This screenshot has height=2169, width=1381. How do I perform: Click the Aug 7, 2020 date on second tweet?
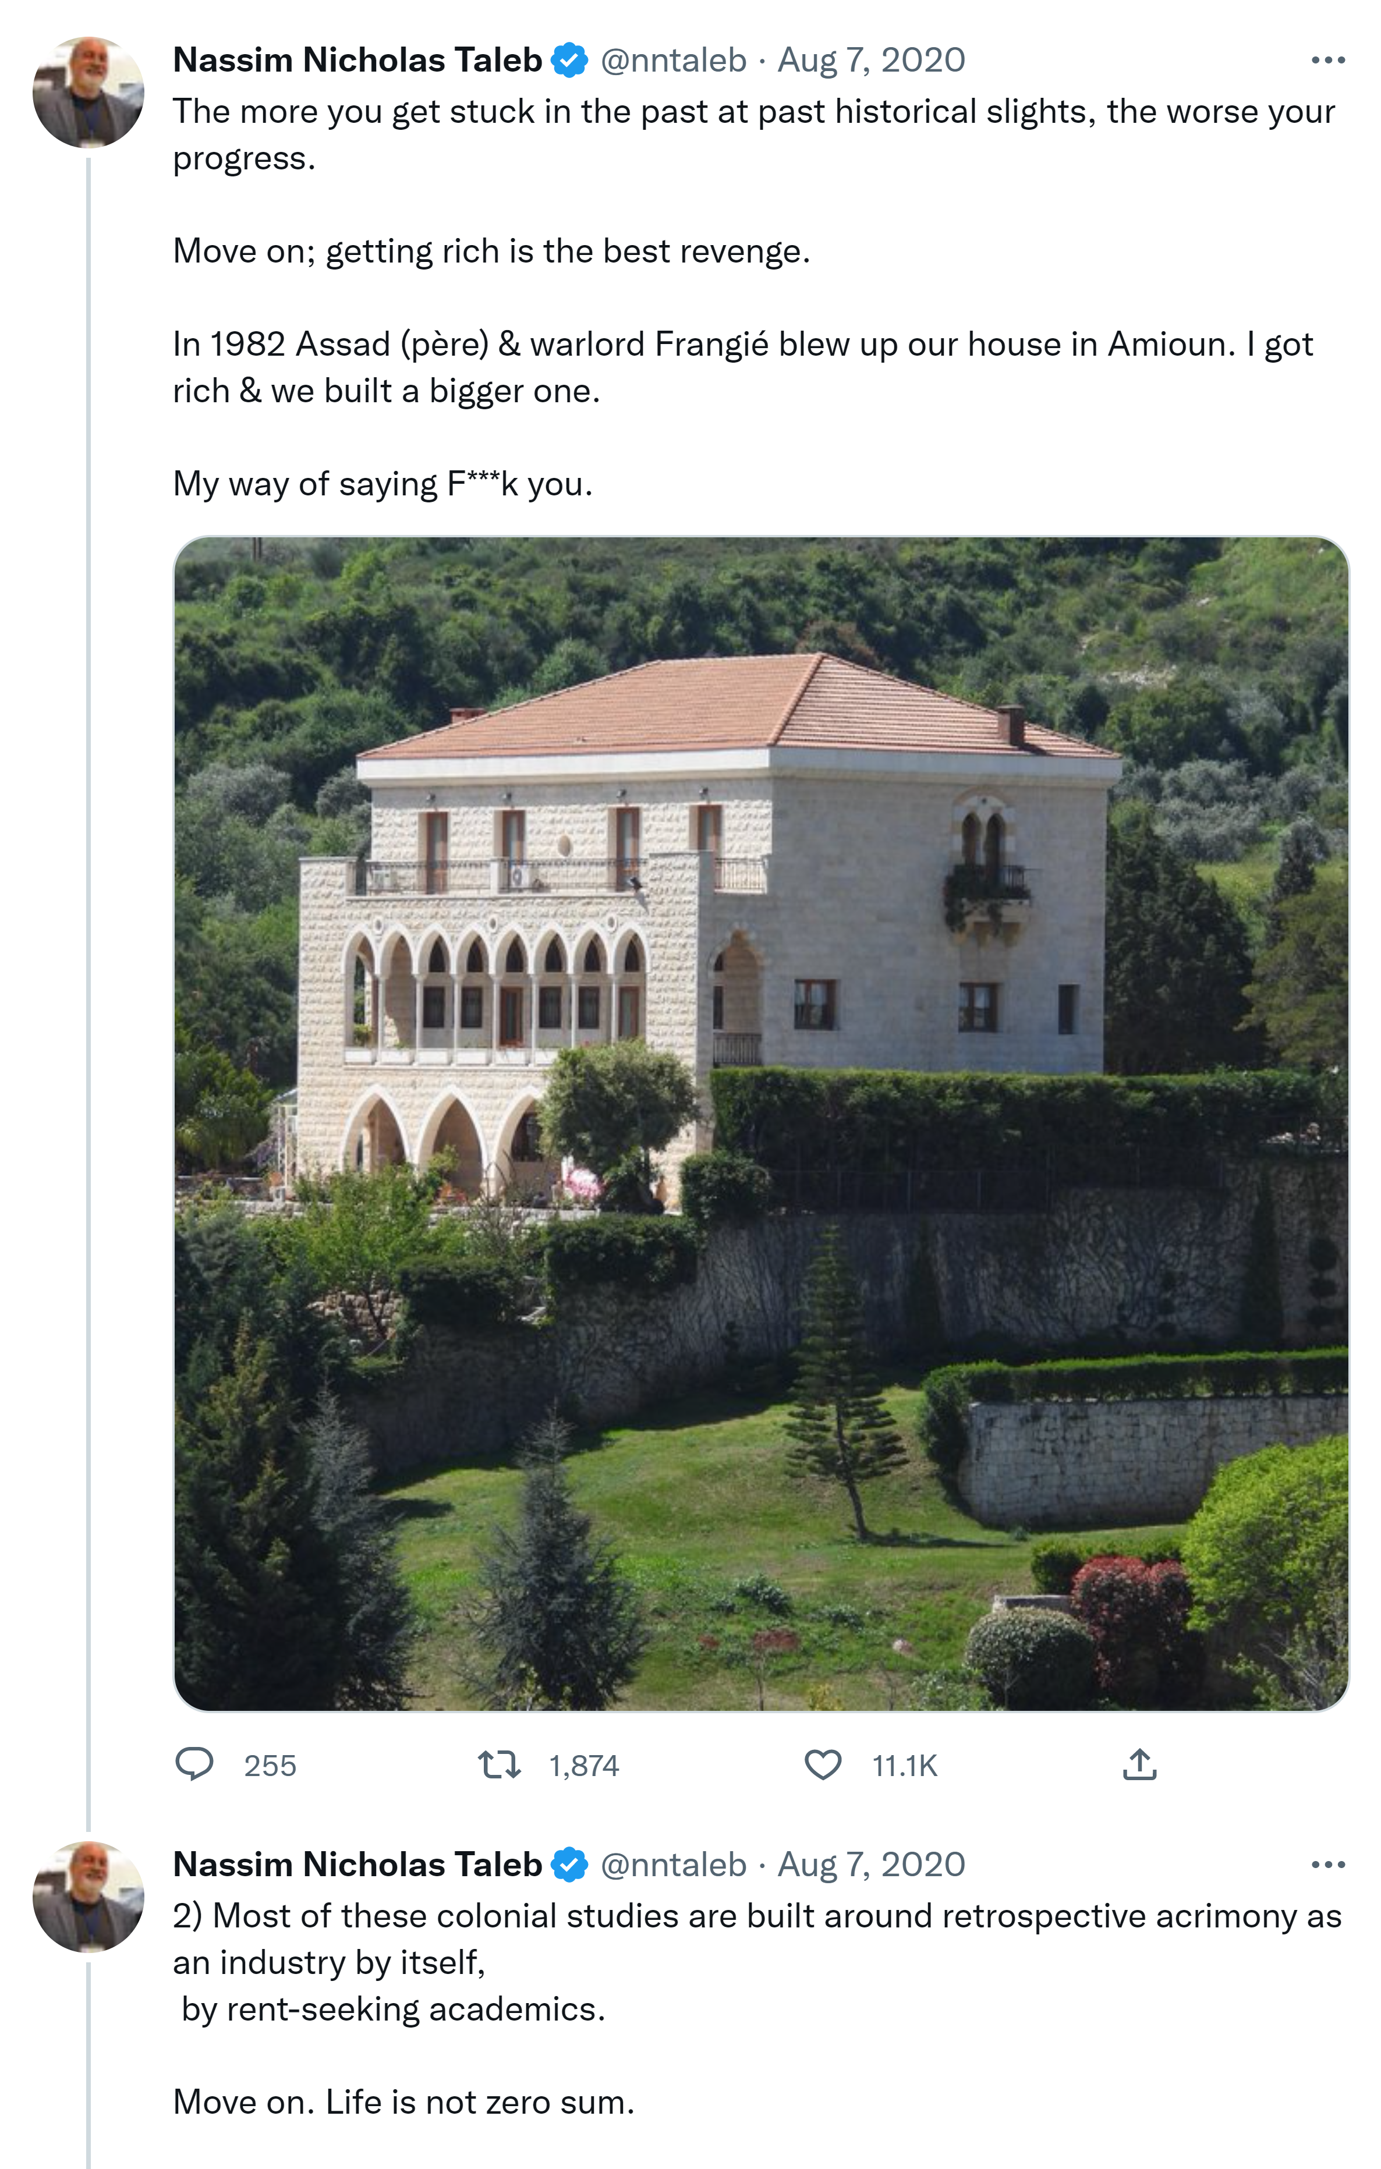[x=871, y=1865]
